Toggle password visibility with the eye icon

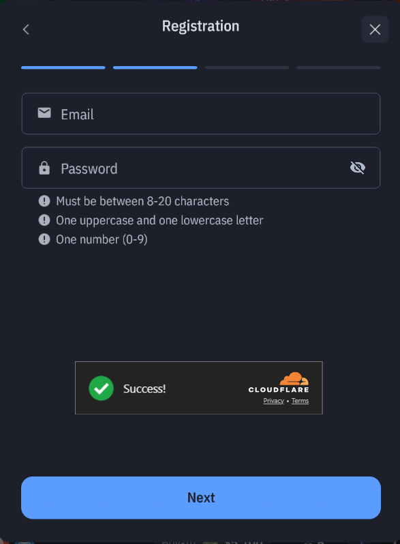coord(357,168)
